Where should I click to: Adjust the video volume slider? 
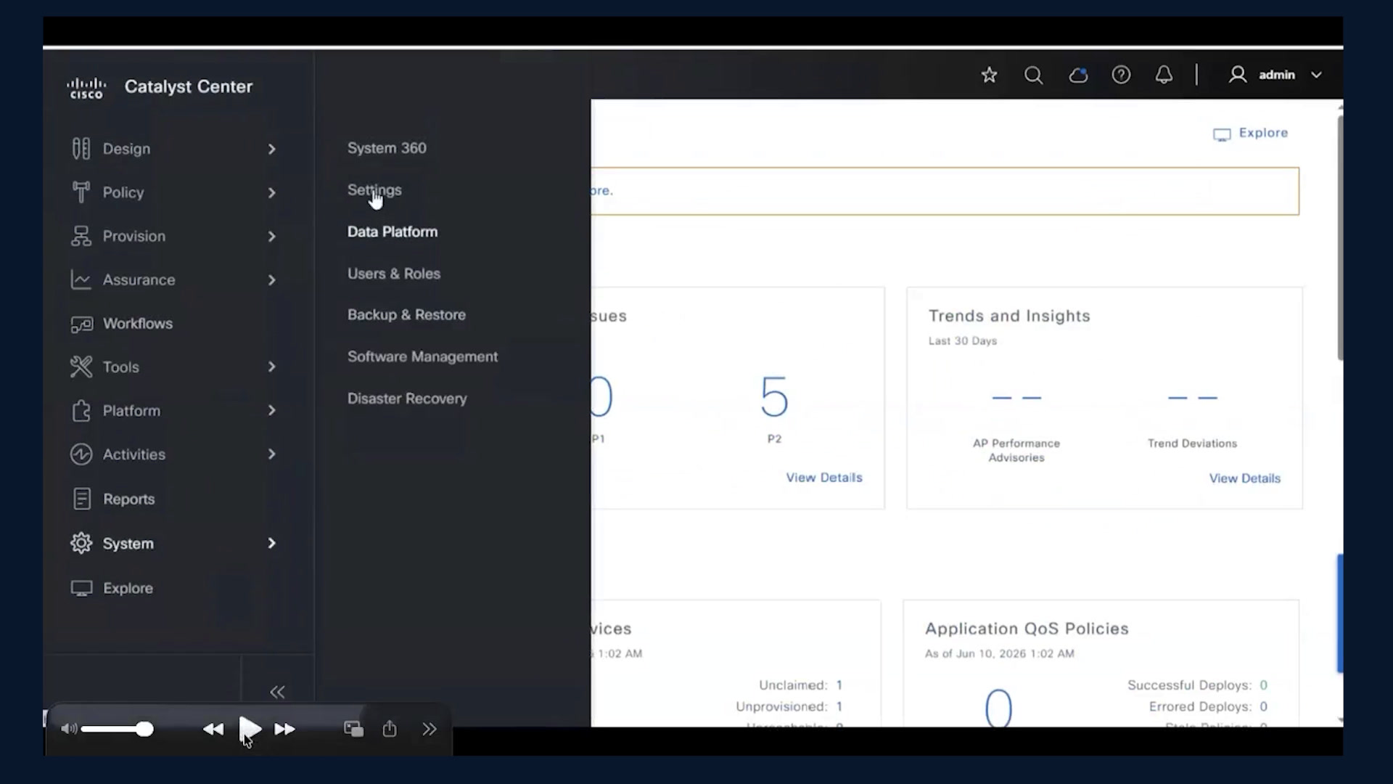[117, 729]
